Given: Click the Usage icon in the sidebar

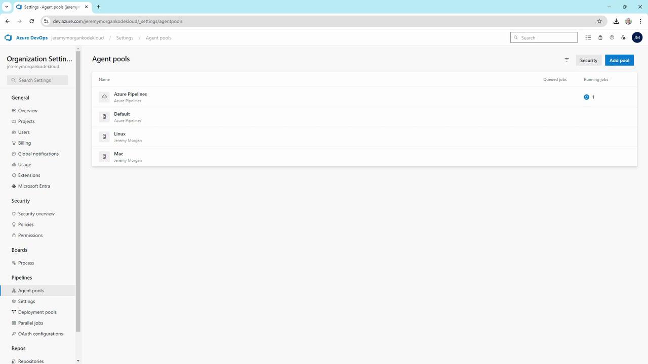Looking at the screenshot, I should coord(14,165).
